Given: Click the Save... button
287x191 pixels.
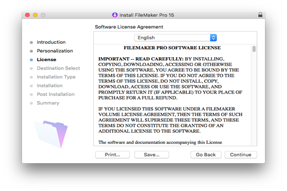Looking at the screenshot, I should [x=151, y=155].
